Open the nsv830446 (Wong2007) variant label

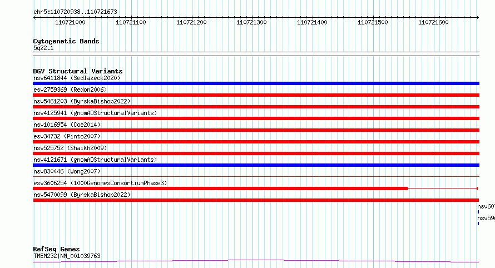point(67,171)
